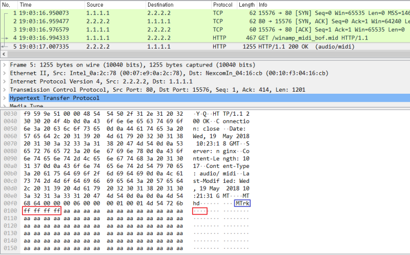The image size is (410, 255).
Task: Select the Transmission Control Protocol line
Action: 157,90
